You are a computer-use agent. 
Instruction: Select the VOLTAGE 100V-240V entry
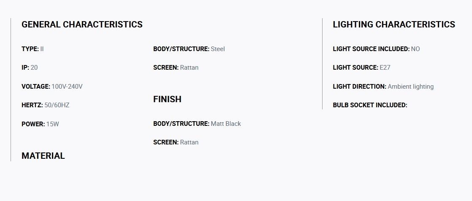pyautogui.click(x=52, y=87)
